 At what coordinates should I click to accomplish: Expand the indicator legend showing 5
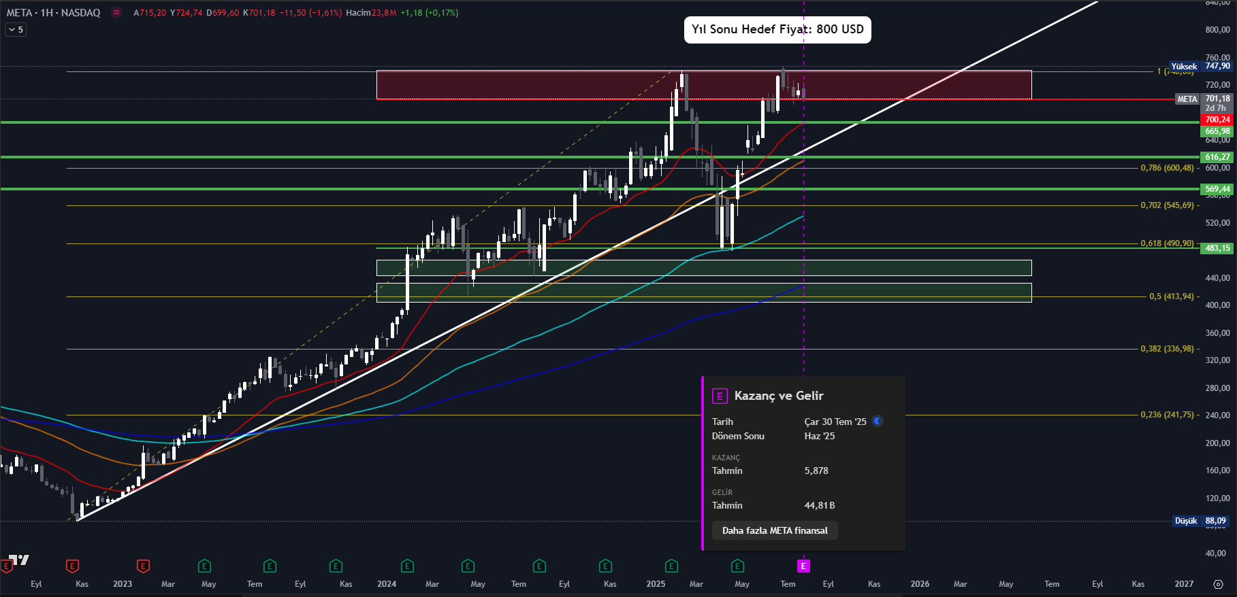[x=16, y=29]
